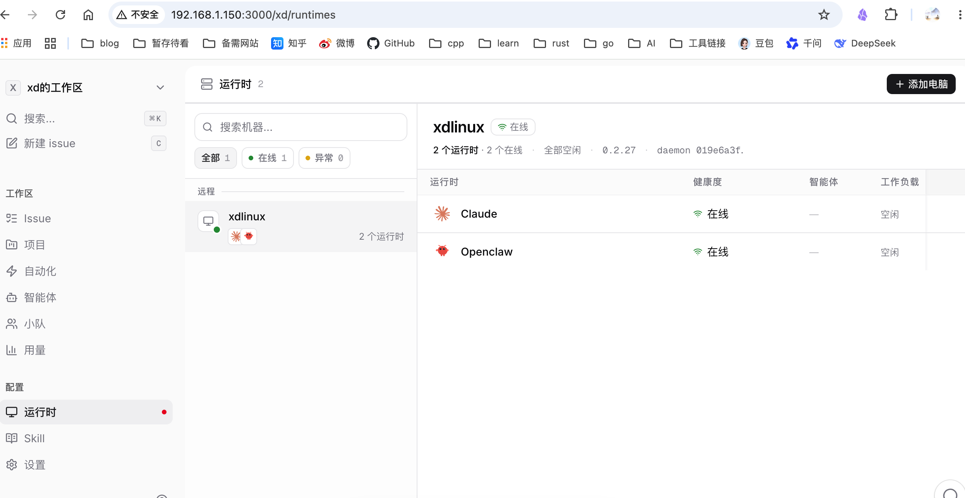Select the 异常 0 filter
This screenshot has height=498, width=965.
325,158
